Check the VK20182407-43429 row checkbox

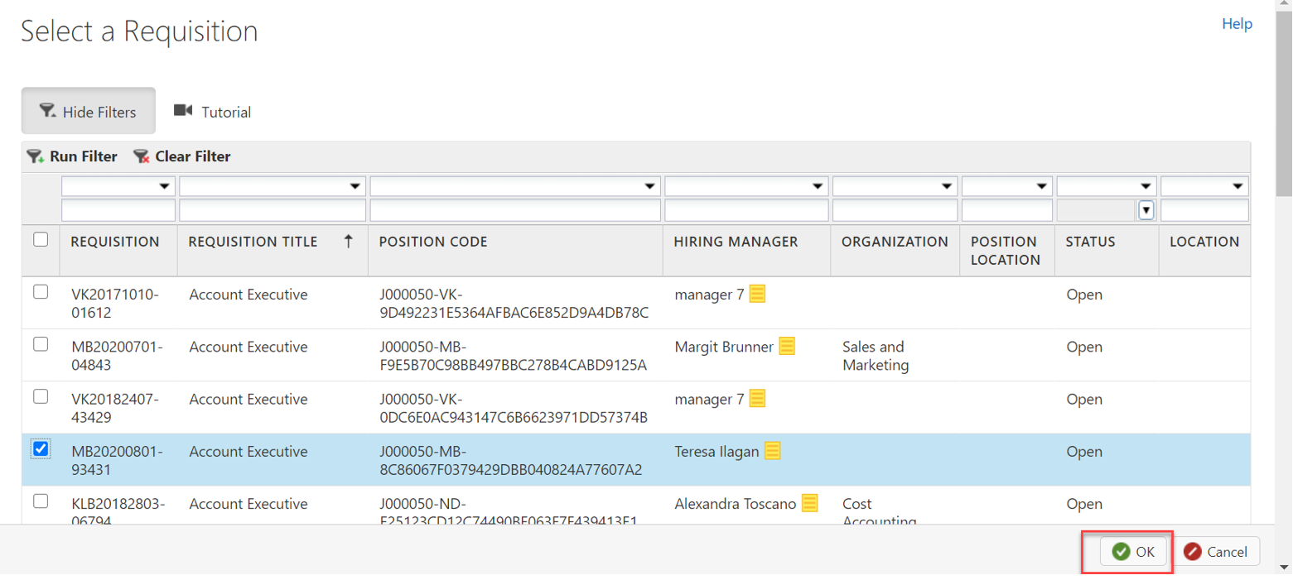coord(40,396)
